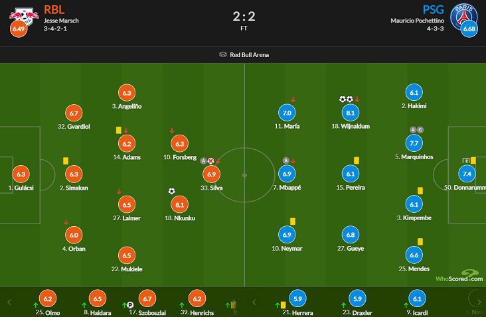Select substitute Szoboszlai's rating circle
Image resolution: width=486 pixels, height=317 pixels.
click(147, 298)
